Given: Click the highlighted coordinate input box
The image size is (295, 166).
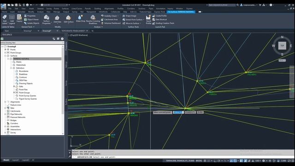Looking at the screenshot, I should point(178,113).
